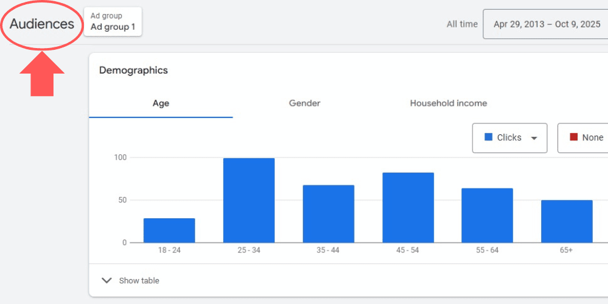Image resolution: width=608 pixels, height=304 pixels.
Task: Click the red None color square
Action: tap(573, 137)
